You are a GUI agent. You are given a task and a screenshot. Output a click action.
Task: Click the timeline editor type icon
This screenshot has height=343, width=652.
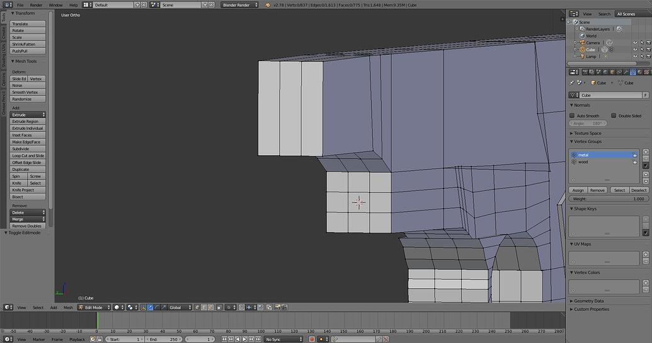(8, 339)
